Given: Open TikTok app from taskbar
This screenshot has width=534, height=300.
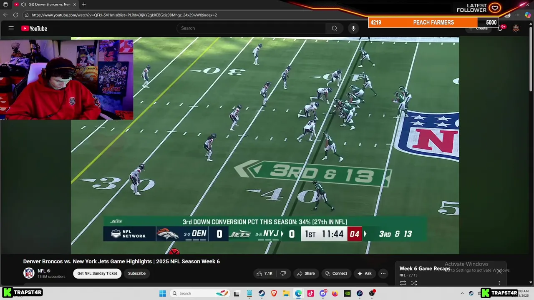Looking at the screenshot, I should [310, 293].
